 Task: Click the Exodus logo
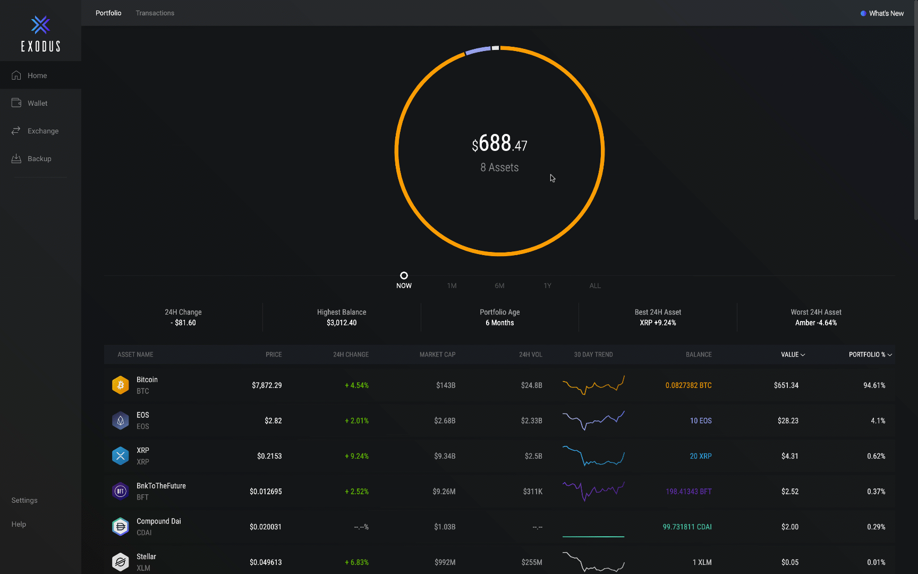40,33
